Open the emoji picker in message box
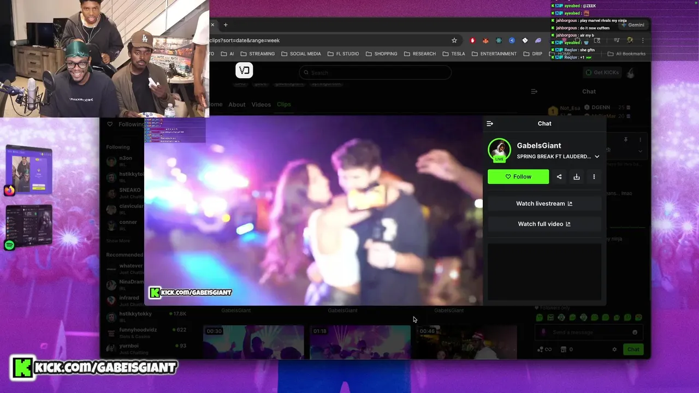The width and height of the screenshot is (699, 393). coord(635,332)
